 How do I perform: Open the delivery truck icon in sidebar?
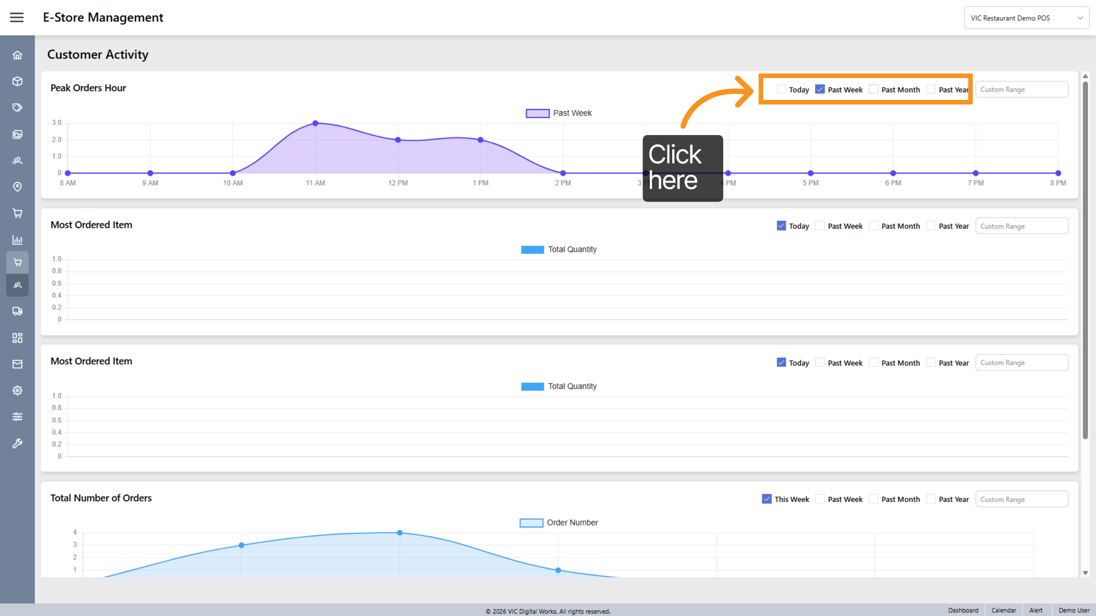(x=17, y=311)
